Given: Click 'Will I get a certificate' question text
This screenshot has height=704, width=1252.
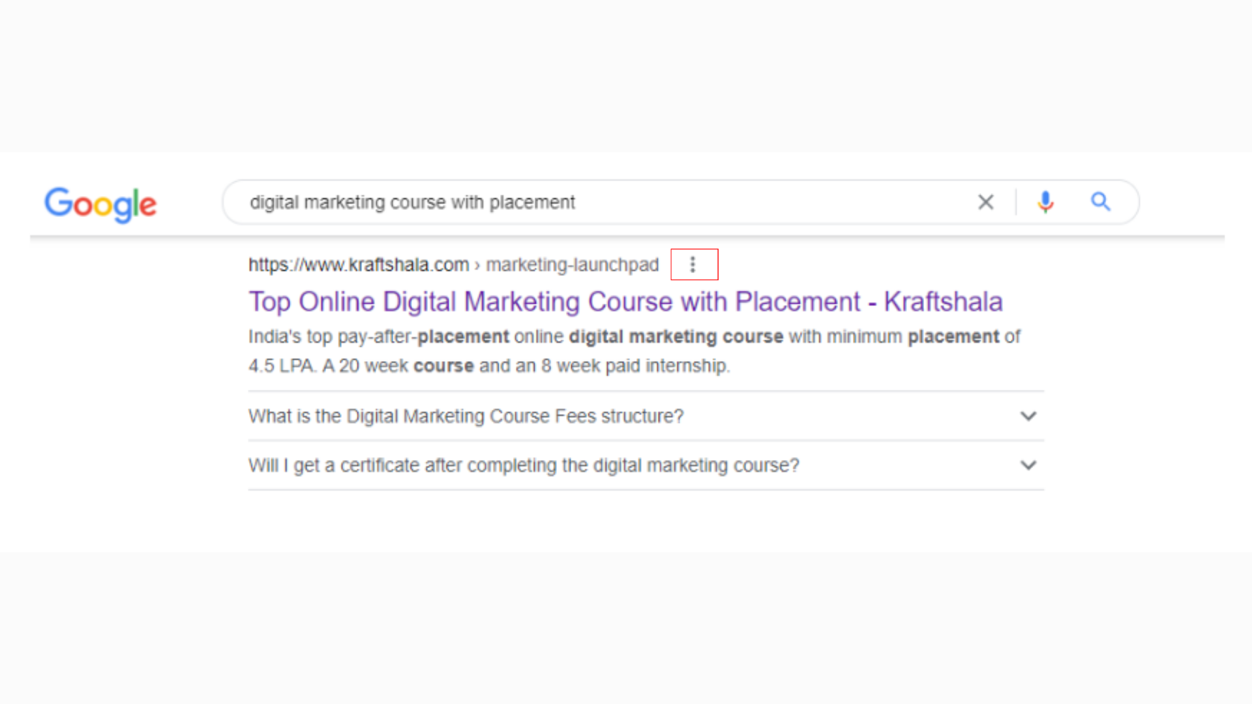Looking at the screenshot, I should 524,465.
